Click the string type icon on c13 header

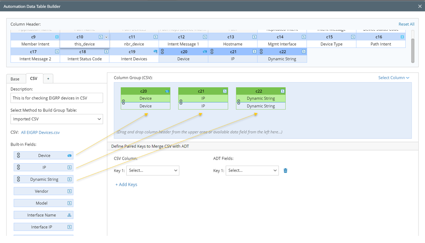(254, 37)
